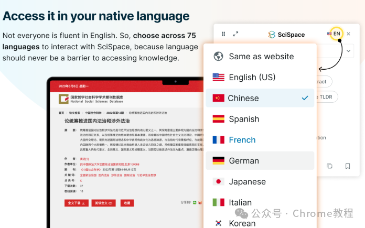This screenshot has width=365, height=228.
Task: Click the Spain flag icon
Action: [x=218, y=119]
